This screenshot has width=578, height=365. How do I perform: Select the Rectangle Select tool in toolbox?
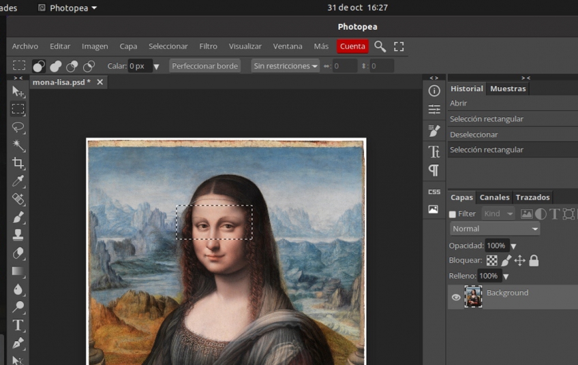tap(18, 109)
